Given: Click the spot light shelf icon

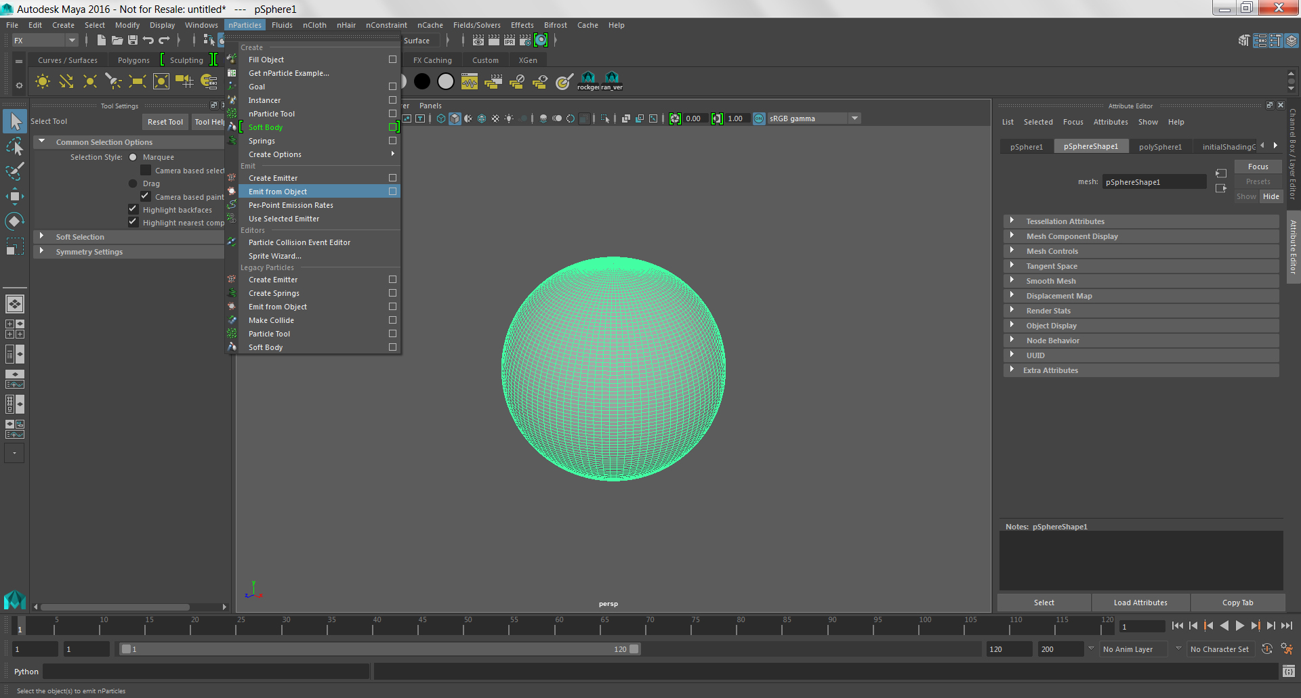Looking at the screenshot, I should click(113, 82).
